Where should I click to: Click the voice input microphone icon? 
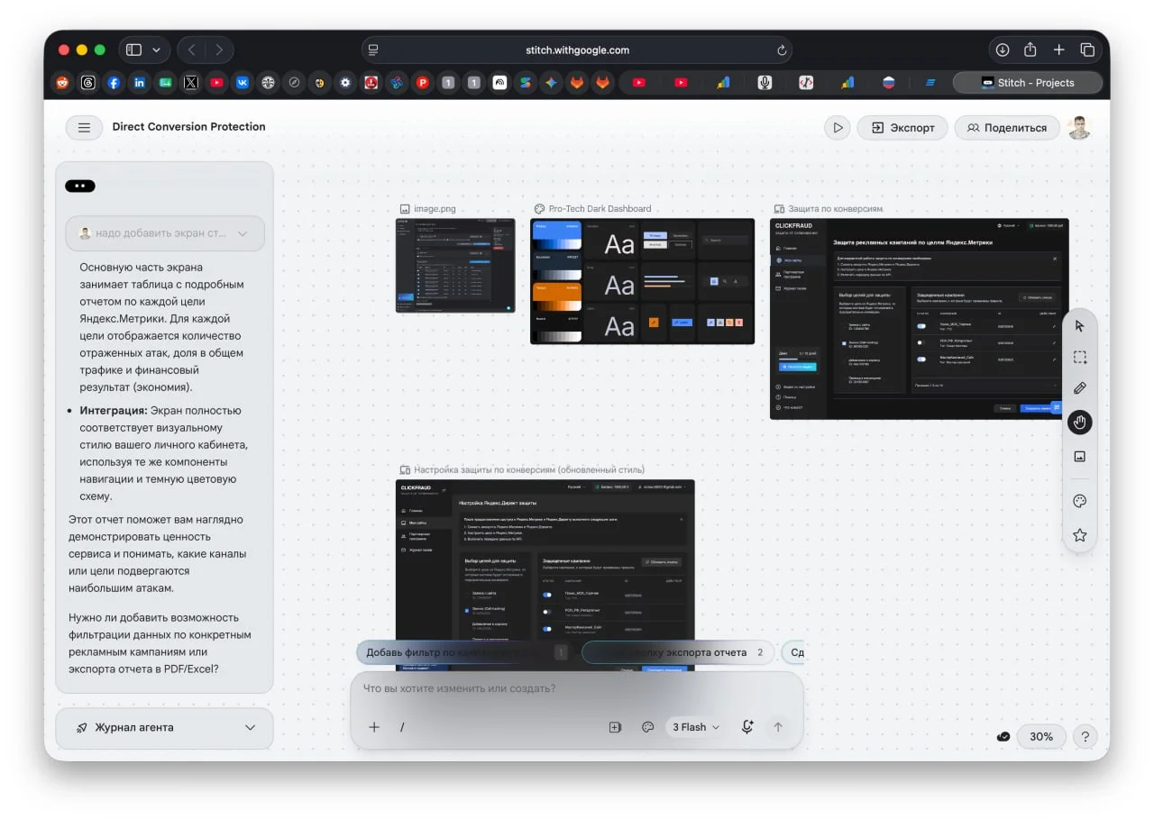tap(746, 727)
